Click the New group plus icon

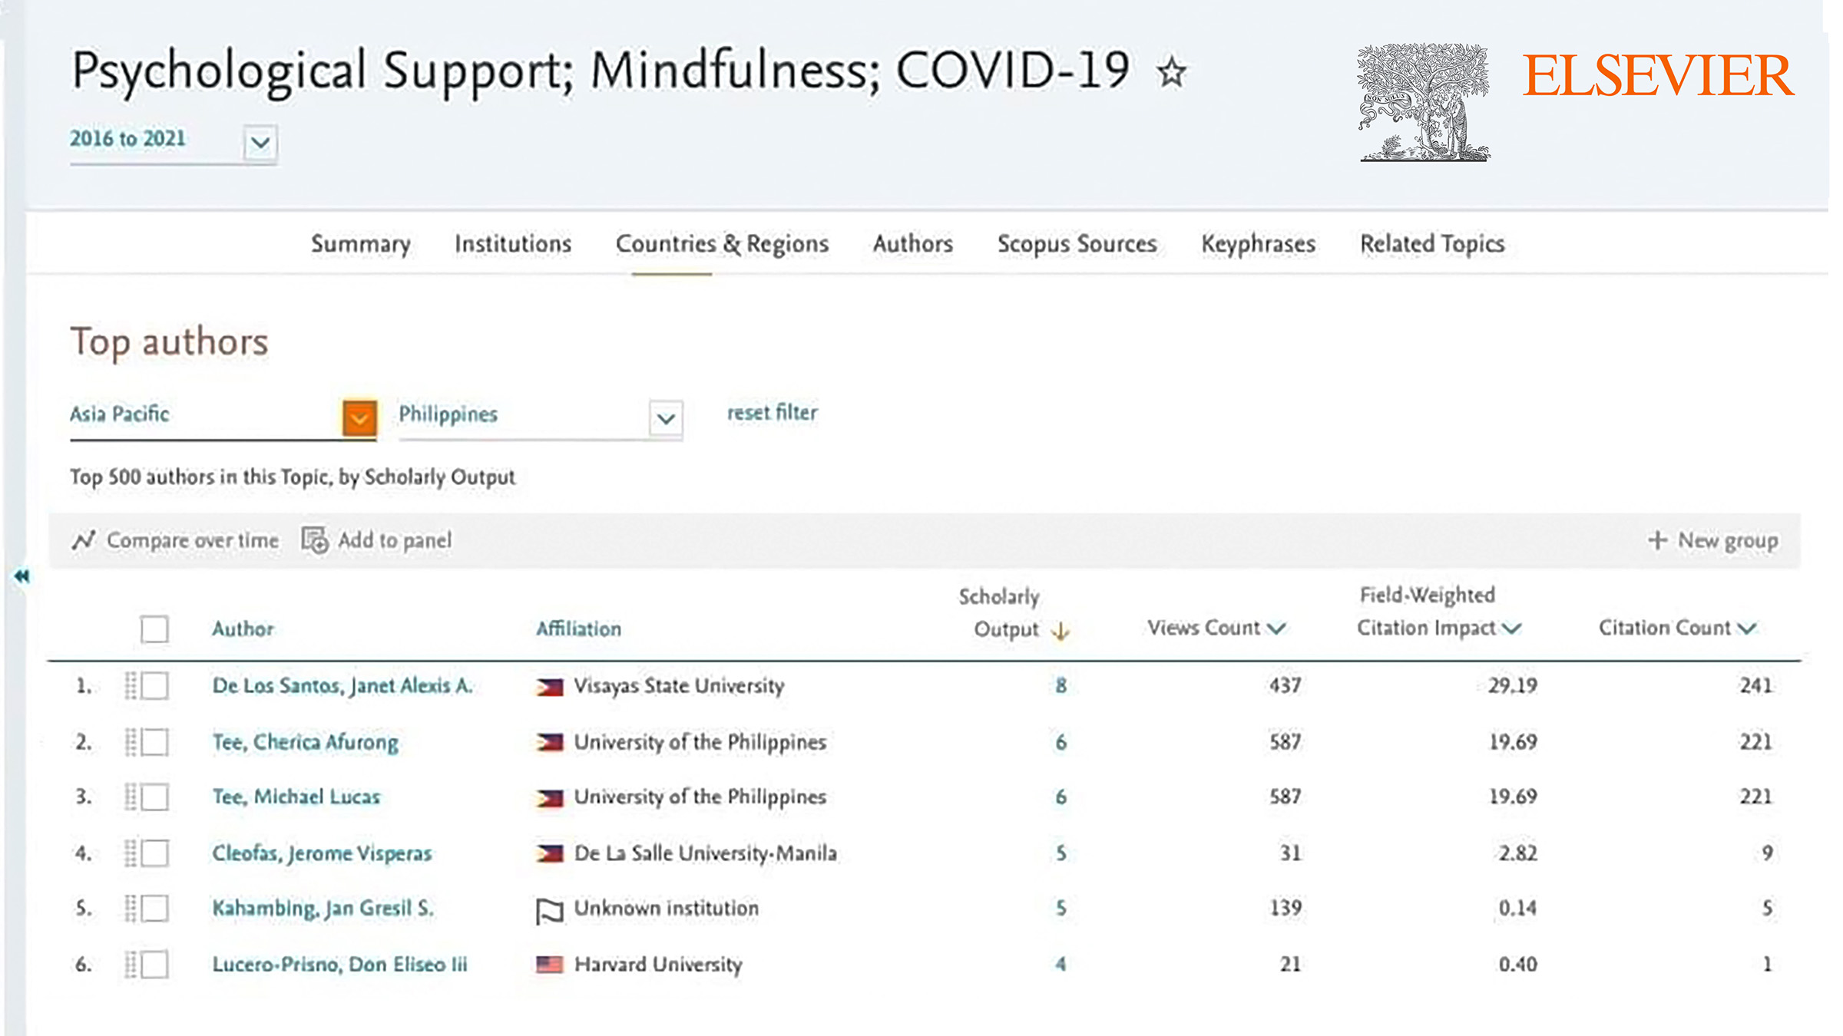1657,540
